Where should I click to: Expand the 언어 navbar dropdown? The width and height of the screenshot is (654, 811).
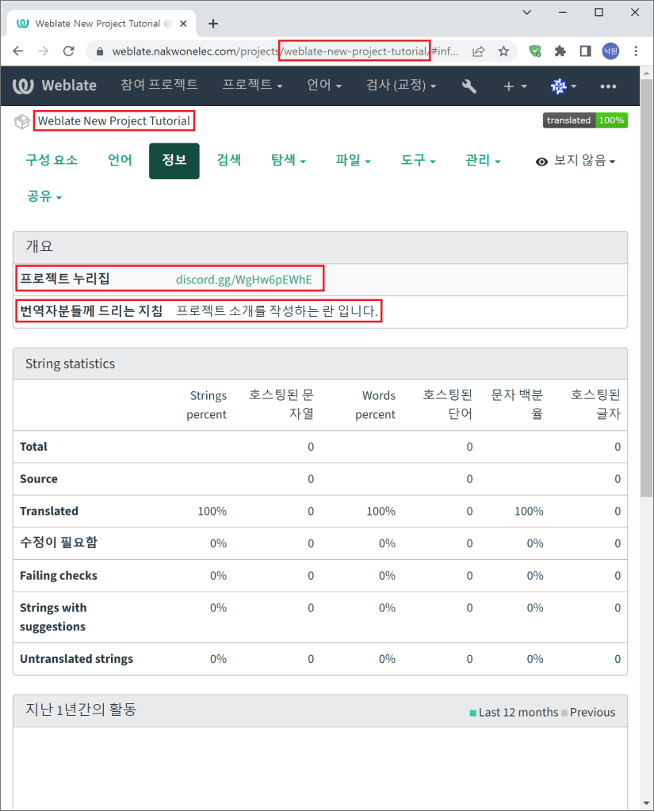pyautogui.click(x=324, y=86)
